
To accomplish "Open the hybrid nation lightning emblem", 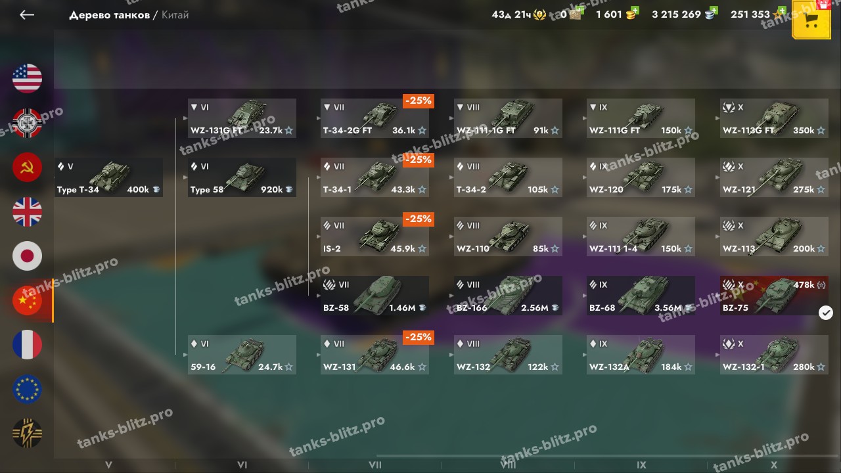I will click(x=27, y=434).
